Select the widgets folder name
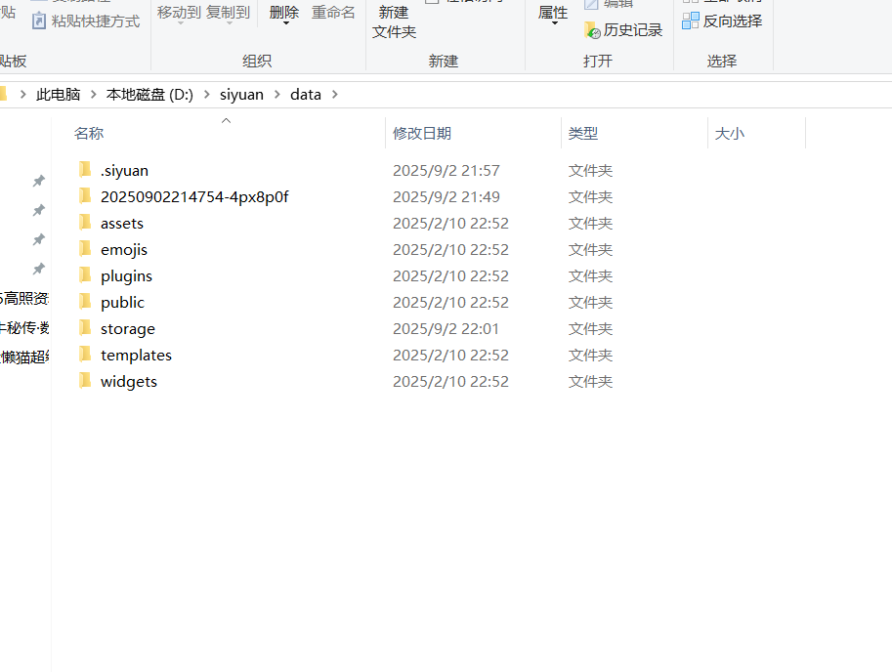This screenshot has width=892, height=672. coord(129,382)
